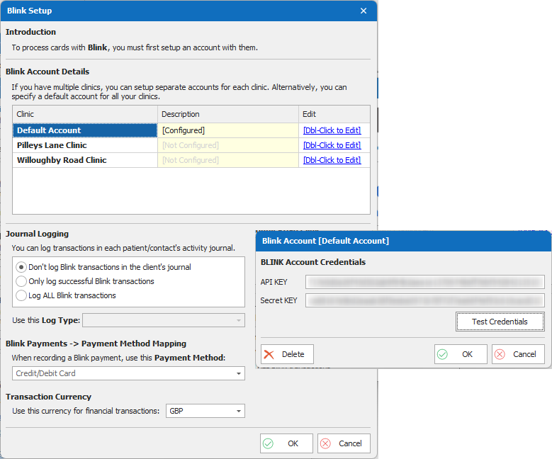This screenshot has width=552, height=459.
Task: Delete the Default Account Blink credentials
Action: click(287, 354)
